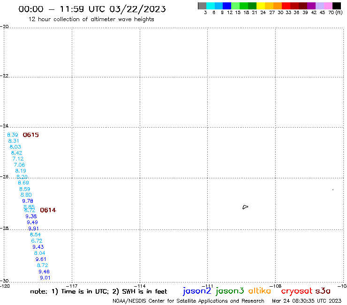Click the 9.49 wave height value
Image resolution: width=347 pixels, height=305 pixels.
tap(32, 222)
